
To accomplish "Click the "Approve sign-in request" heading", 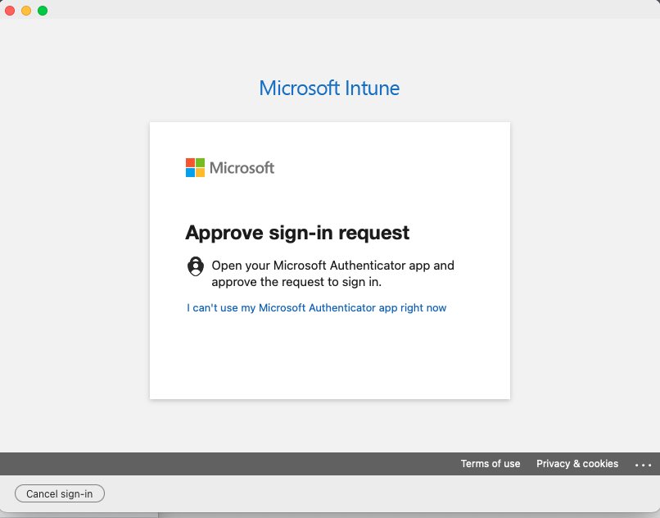I will click(x=297, y=233).
